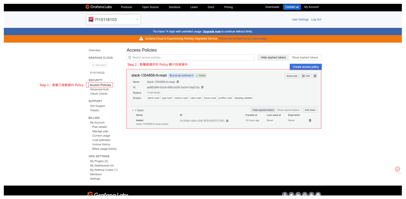Open My Plugins (0)
Screen dimensions: 406x199
(x=99, y=161)
